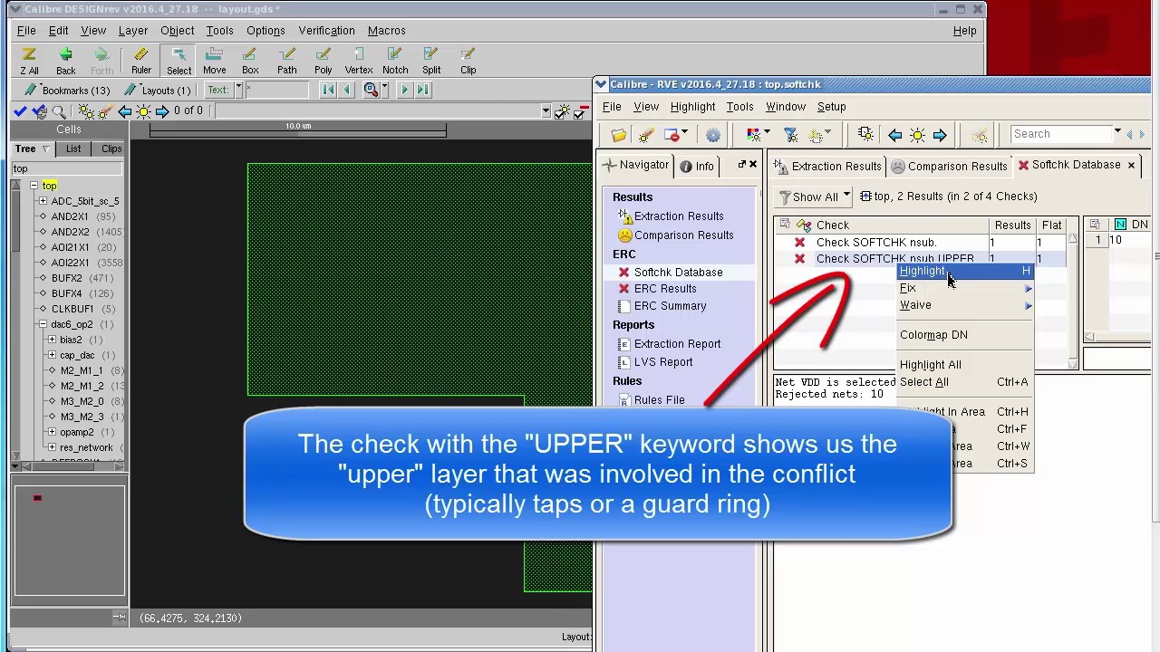This screenshot has width=1160, height=652.
Task: Switch to the List tab in Cells
Action: pyautogui.click(x=73, y=149)
